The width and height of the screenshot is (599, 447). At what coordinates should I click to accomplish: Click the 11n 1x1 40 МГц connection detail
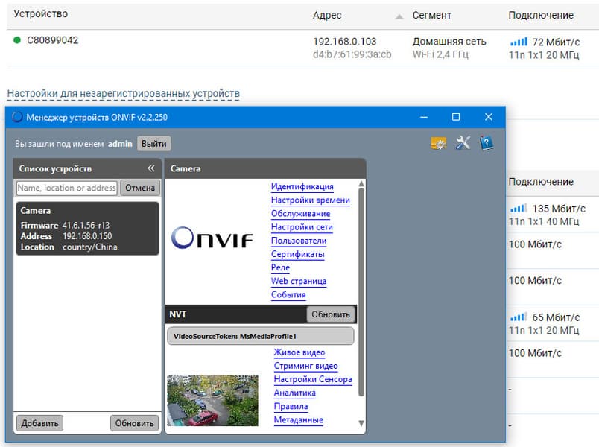tap(544, 221)
